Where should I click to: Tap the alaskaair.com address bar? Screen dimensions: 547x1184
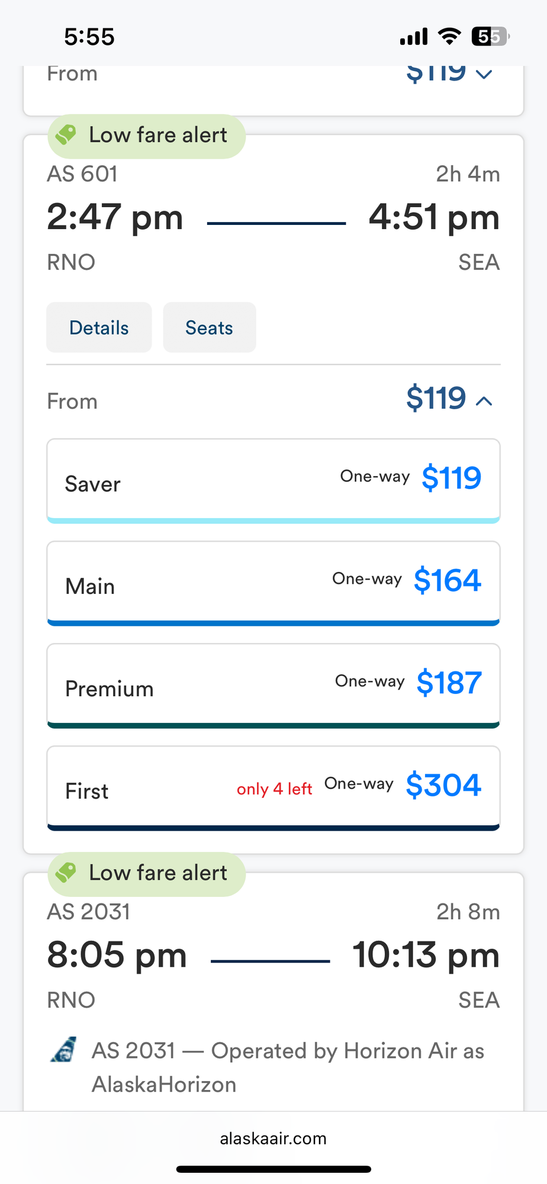click(x=273, y=1138)
